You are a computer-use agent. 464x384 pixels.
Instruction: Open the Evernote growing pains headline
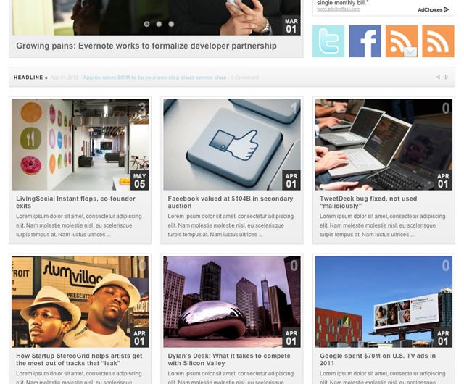click(x=146, y=46)
